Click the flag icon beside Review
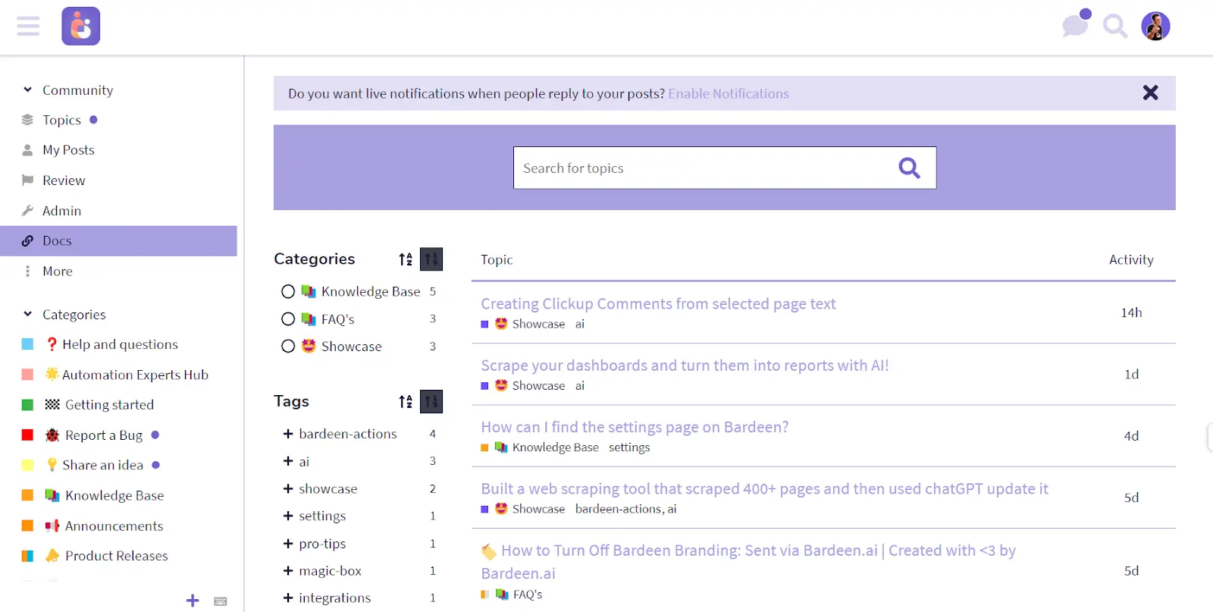Image resolution: width=1213 pixels, height=612 pixels. click(x=27, y=180)
